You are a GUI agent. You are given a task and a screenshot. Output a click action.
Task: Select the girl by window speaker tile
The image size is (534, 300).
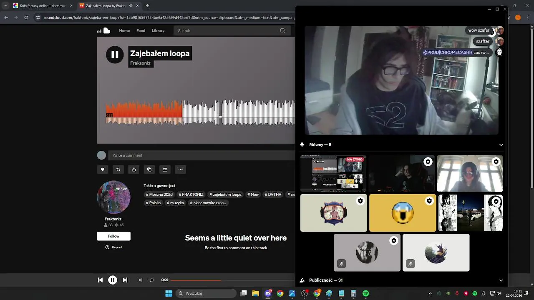(470, 174)
